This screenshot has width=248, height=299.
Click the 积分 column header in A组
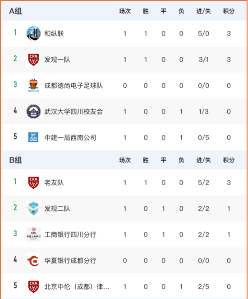tap(229, 11)
